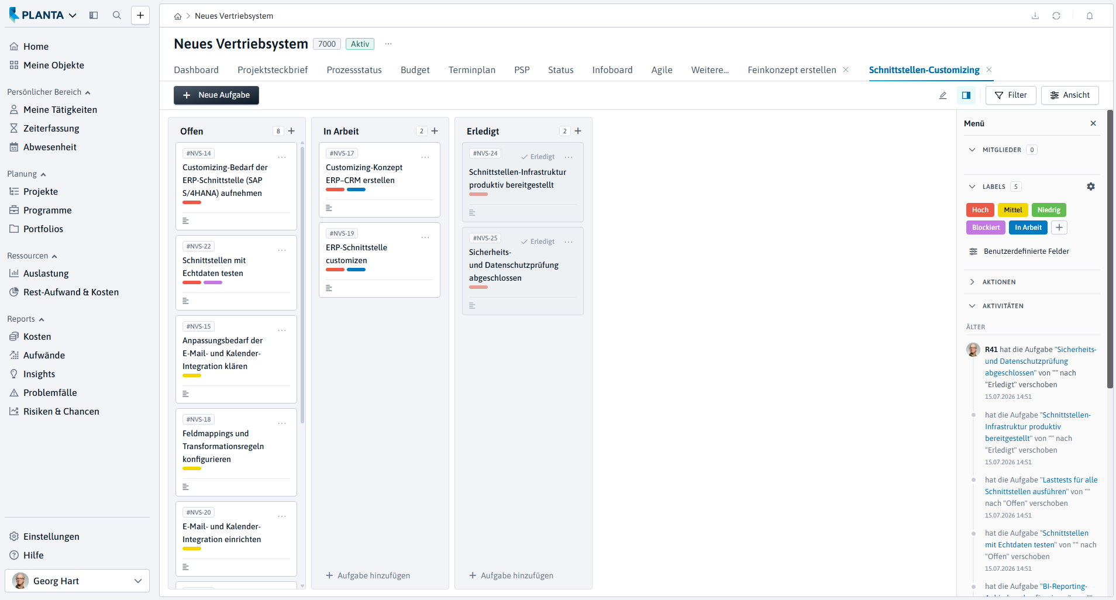Collapse the Labels section
Screen dimensions: 1116x600
[972, 187]
